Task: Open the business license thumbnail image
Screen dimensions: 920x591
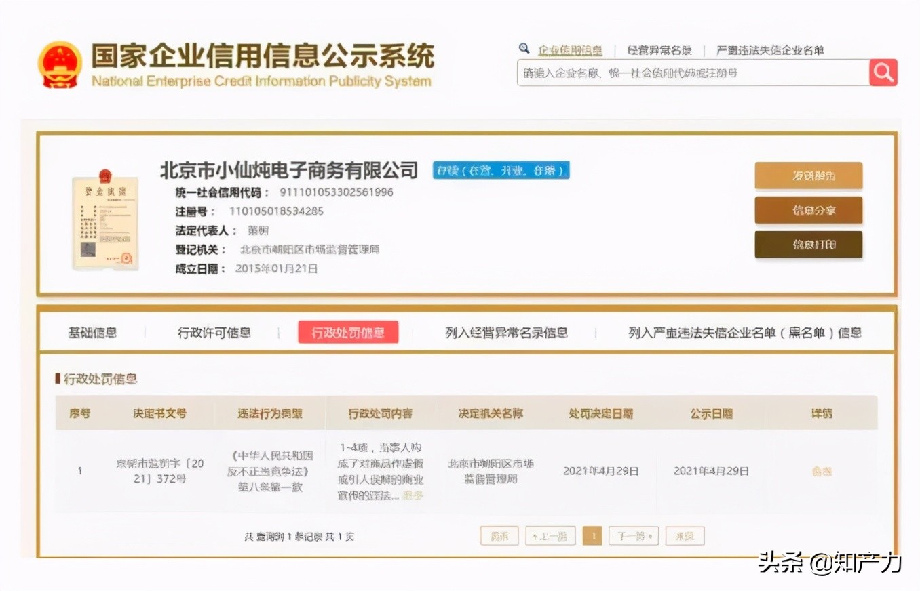Action: tap(105, 220)
